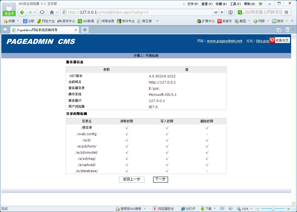Screen dimensions: 297x212
Task: Open the 查看(V) menu
Action: 207,4
